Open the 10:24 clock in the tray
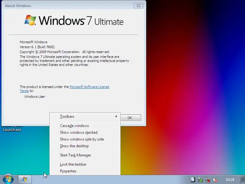Image resolution: width=245 pixels, height=184 pixels. (x=230, y=180)
